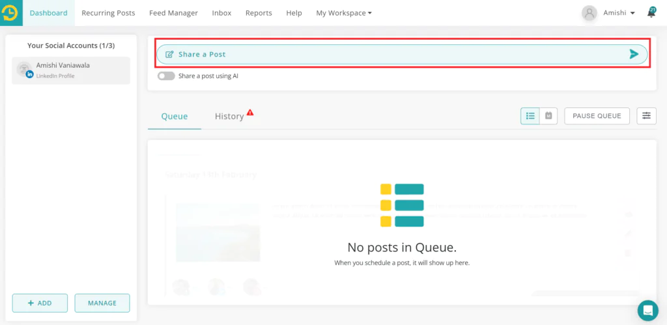
Task: Click the History warning alert icon
Action: click(250, 113)
